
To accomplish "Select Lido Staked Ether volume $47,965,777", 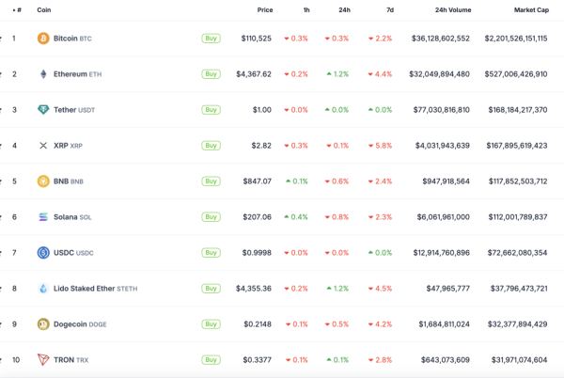I will coord(447,289).
